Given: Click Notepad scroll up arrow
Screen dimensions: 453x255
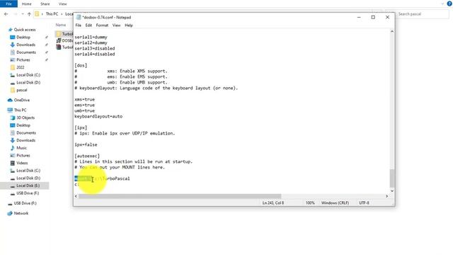Looking at the screenshot, I should coord(392,31).
